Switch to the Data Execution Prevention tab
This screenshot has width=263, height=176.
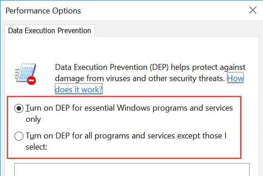click(49, 31)
